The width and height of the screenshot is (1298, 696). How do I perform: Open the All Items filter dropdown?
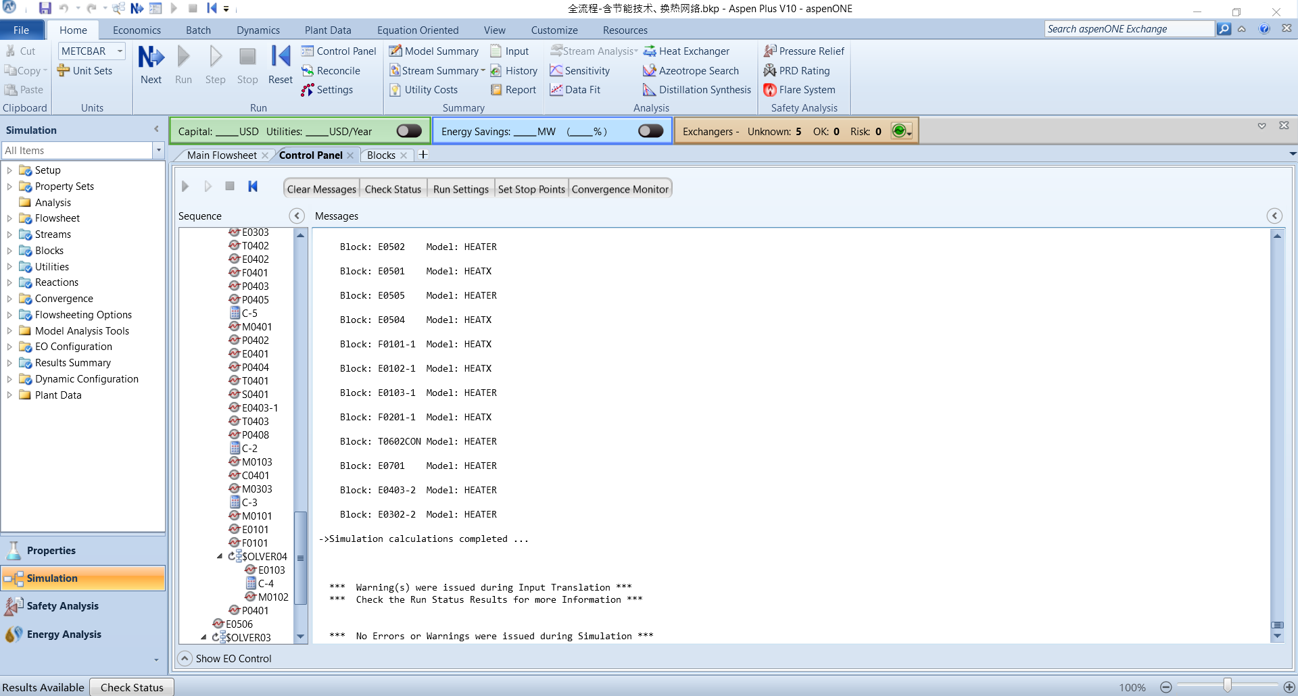(x=159, y=151)
